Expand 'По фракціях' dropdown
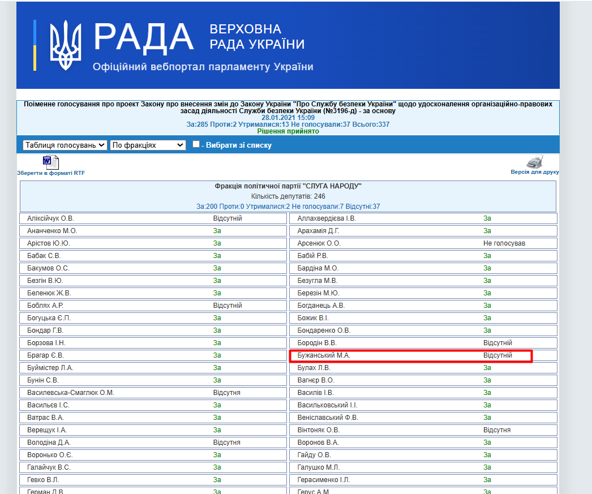Image resolution: width=592 pixels, height=494 pixels. coord(148,145)
